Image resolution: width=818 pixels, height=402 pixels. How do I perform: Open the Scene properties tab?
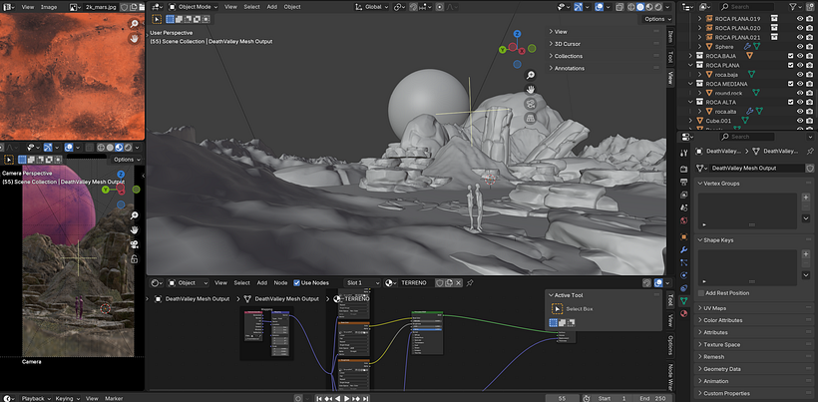(x=684, y=207)
